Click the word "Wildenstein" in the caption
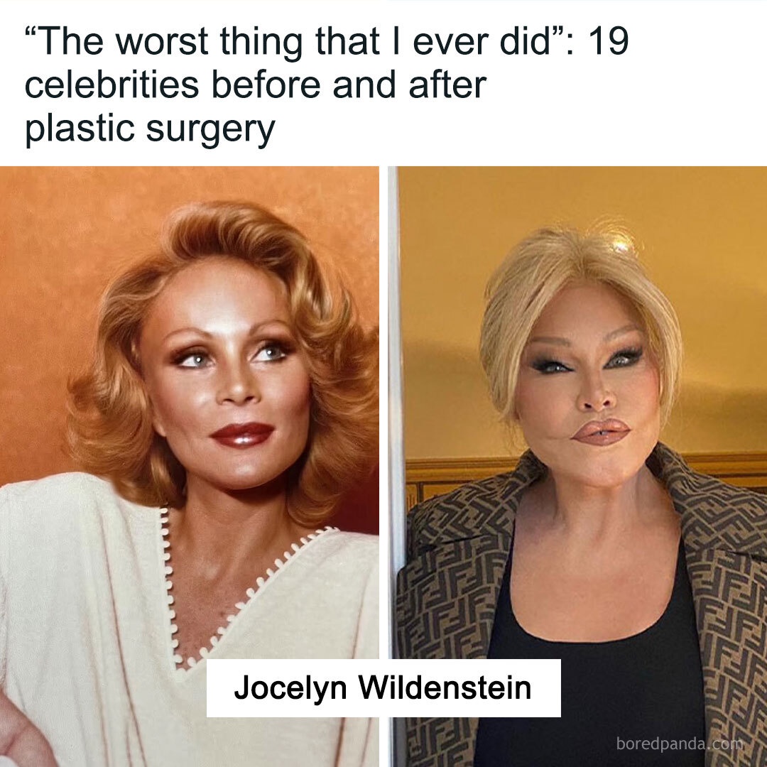The height and width of the screenshot is (767, 767). tap(445, 687)
